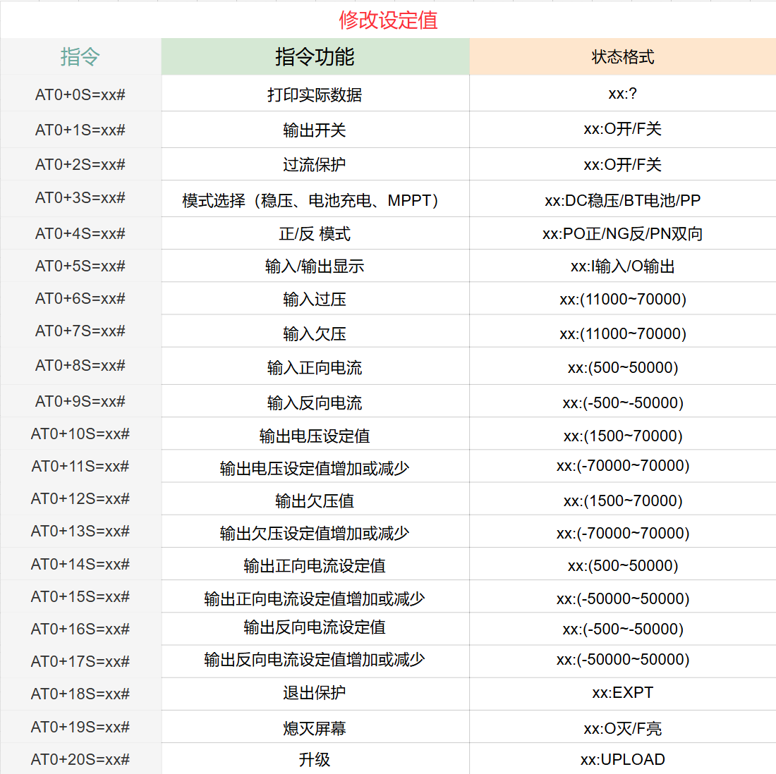Screen dimensions: 776x774
Task: Select the 'xx:(-50000~50000)' cell in the AT0+15S row
Action: [623, 598]
